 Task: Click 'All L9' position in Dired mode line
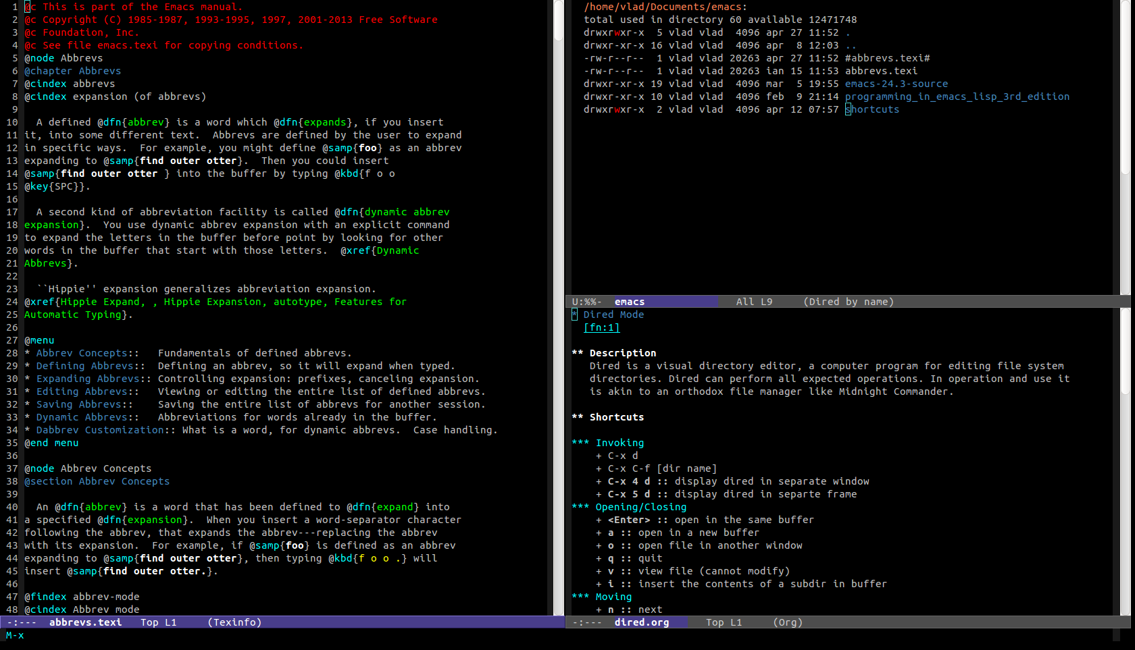click(754, 302)
